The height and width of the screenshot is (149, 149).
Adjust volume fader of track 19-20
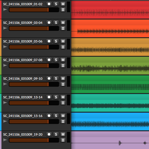click(x=34, y=140)
